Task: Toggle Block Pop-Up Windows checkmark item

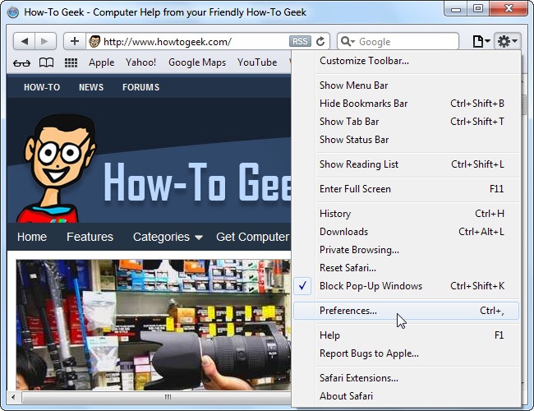Action: pyautogui.click(x=371, y=286)
